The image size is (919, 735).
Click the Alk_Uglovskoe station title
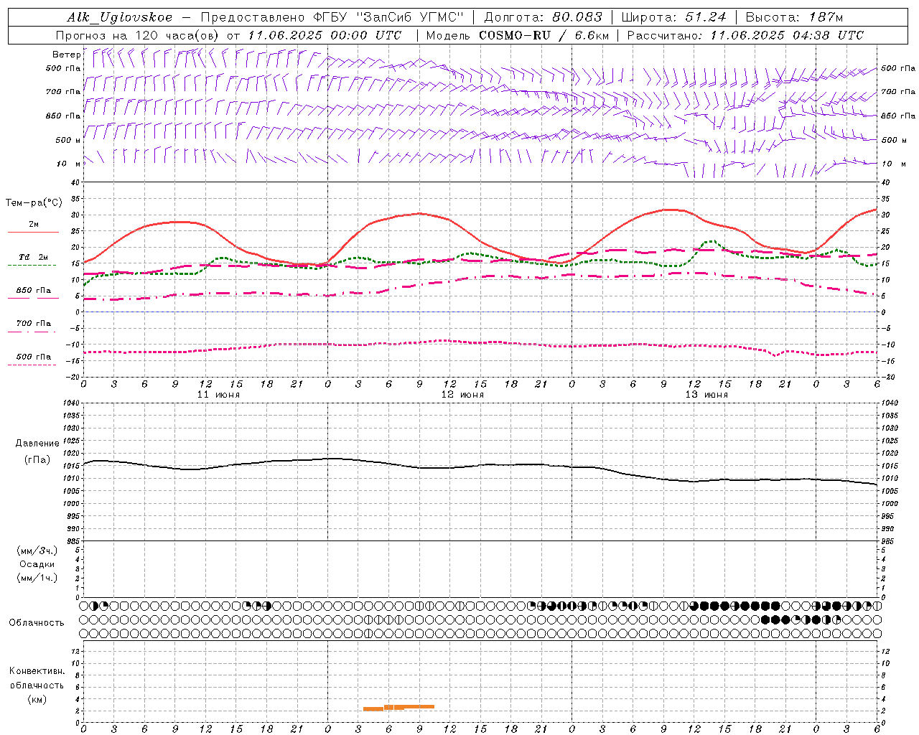[x=120, y=17]
